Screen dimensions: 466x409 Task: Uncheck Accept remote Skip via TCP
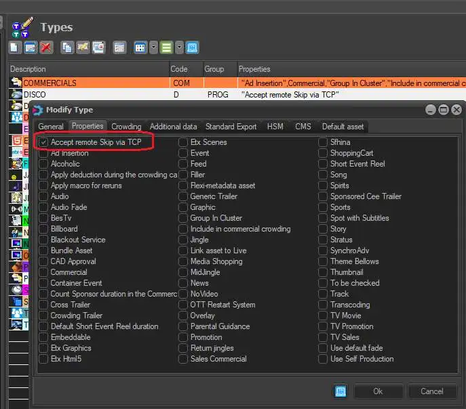(x=44, y=142)
